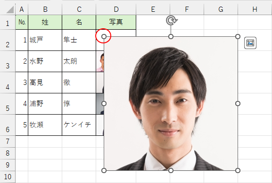Screen dimensions: 272x183
Task: Select the No. cell with value 1
Action: 22,40
